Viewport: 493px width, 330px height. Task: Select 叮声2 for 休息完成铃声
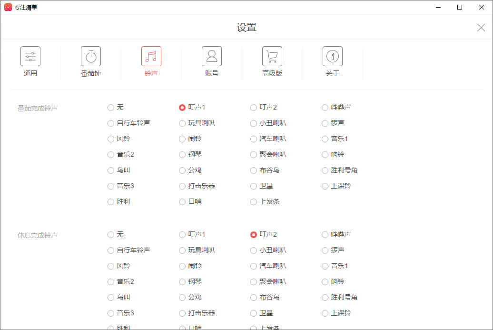(254, 235)
